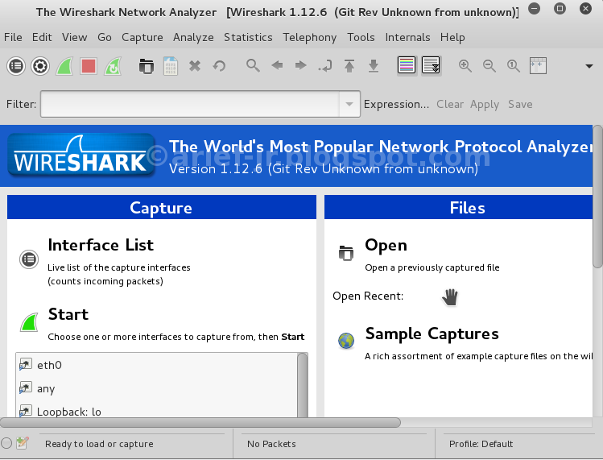Viewport: 603px width, 460px height.
Task: Open the Internals menu
Action: coord(407,37)
